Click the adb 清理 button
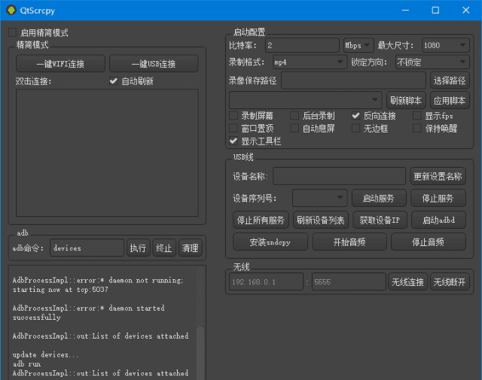 191,248
